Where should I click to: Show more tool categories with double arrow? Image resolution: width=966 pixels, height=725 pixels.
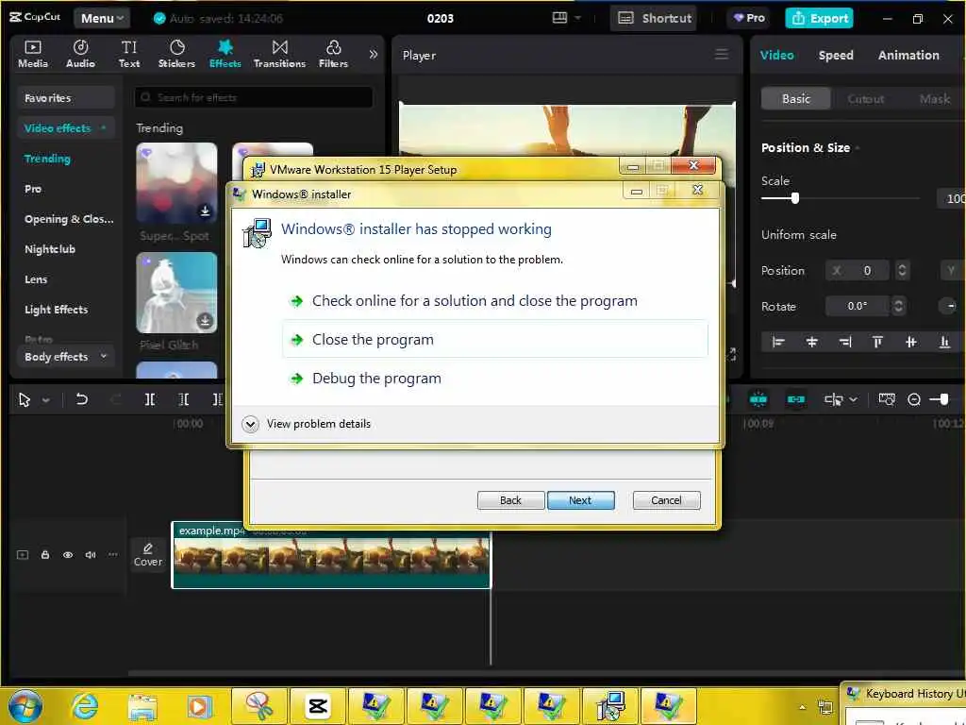pos(373,54)
